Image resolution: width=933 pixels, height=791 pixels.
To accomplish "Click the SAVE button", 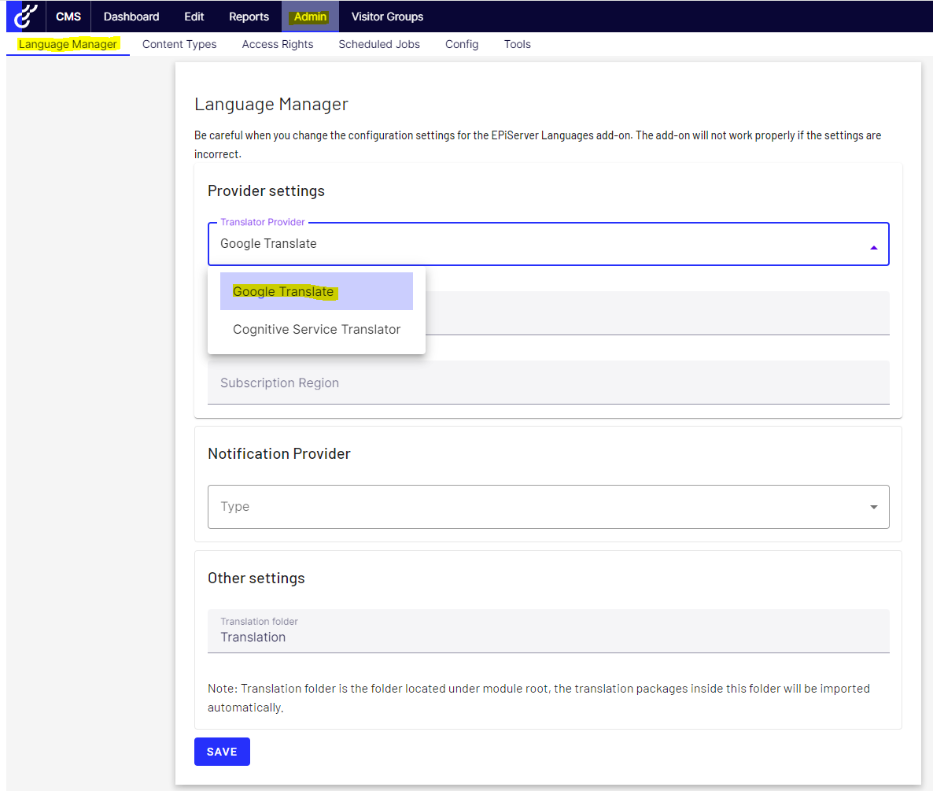I will click(x=222, y=752).
